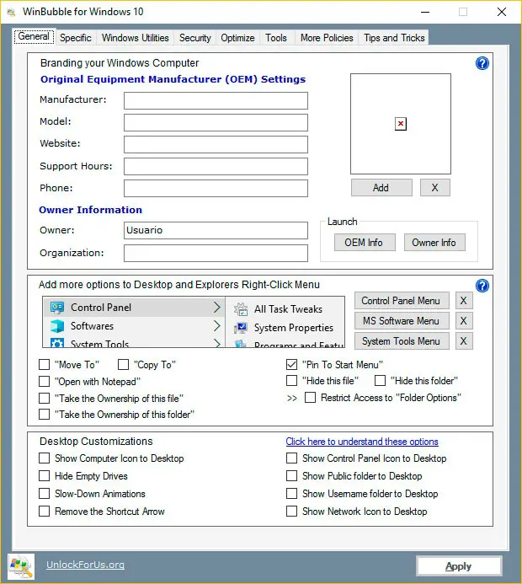Click the Model input field
Image resolution: width=522 pixels, height=584 pixels.
pos(216,122)
